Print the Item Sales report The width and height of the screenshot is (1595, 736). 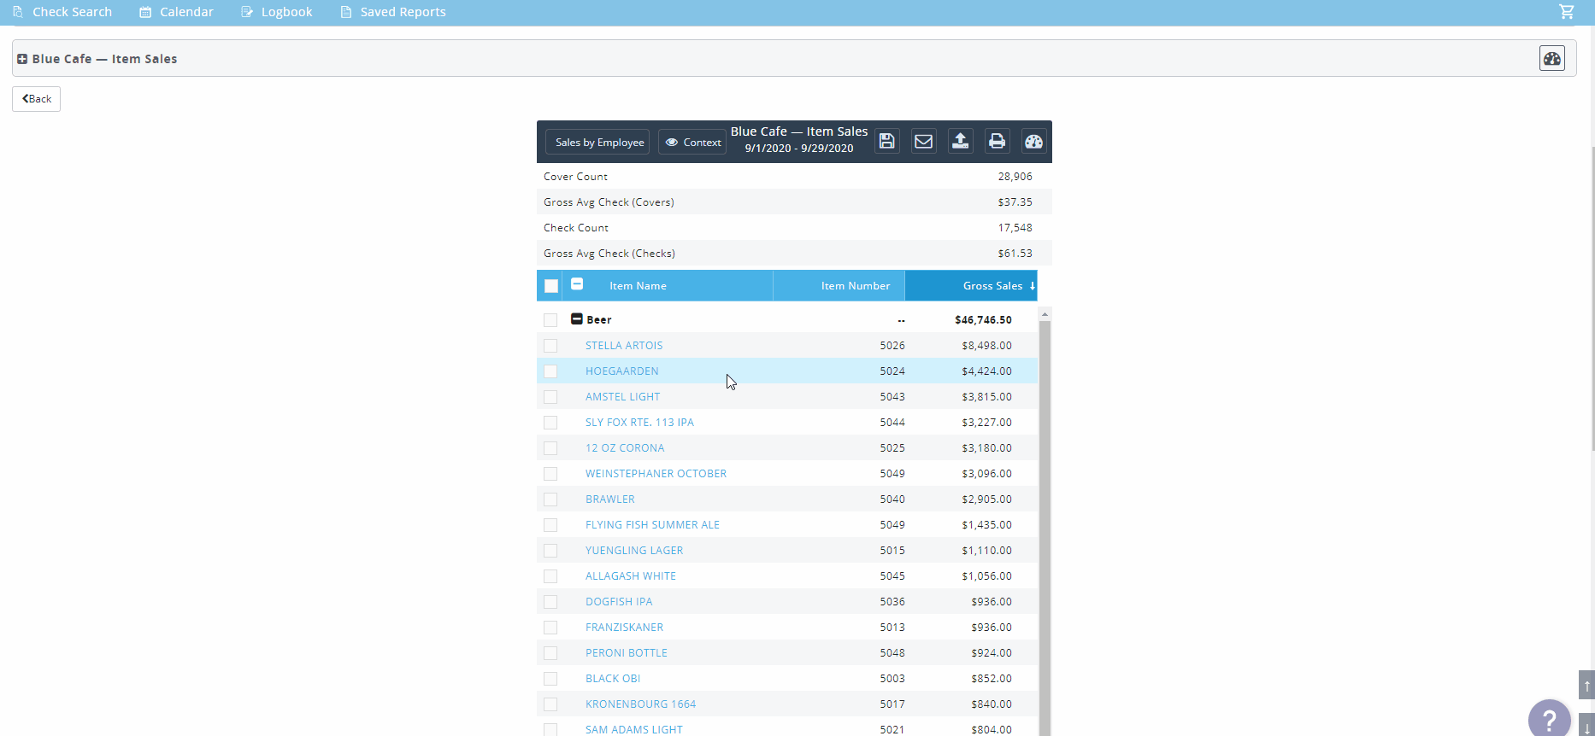[997, 142]
